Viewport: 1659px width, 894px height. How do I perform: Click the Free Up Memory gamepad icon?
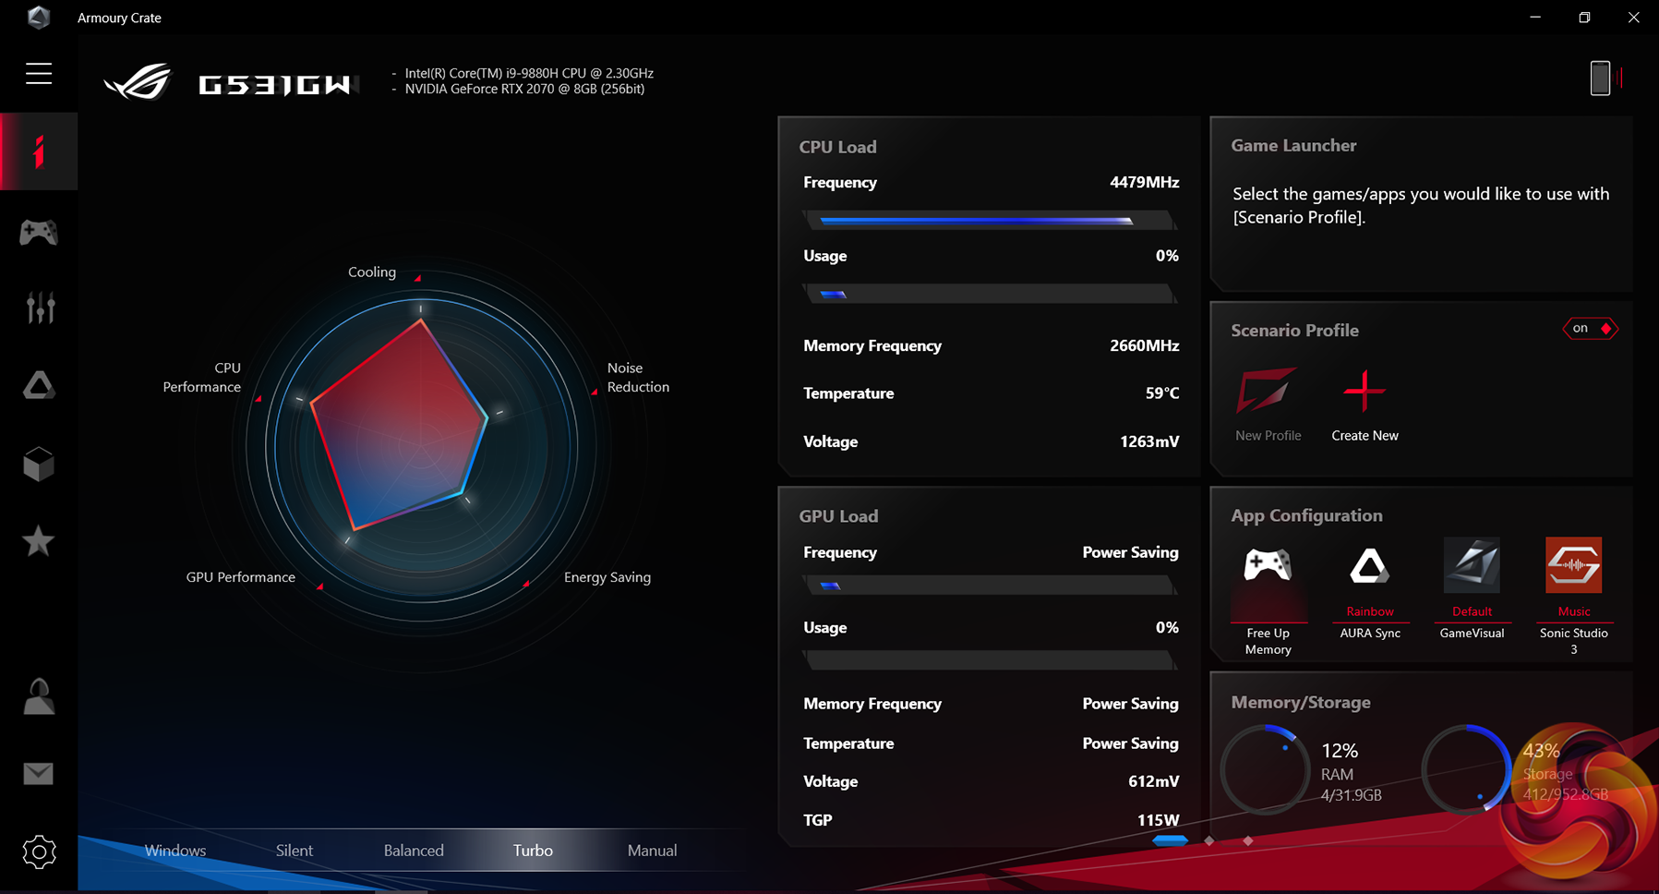point(1268,565)
